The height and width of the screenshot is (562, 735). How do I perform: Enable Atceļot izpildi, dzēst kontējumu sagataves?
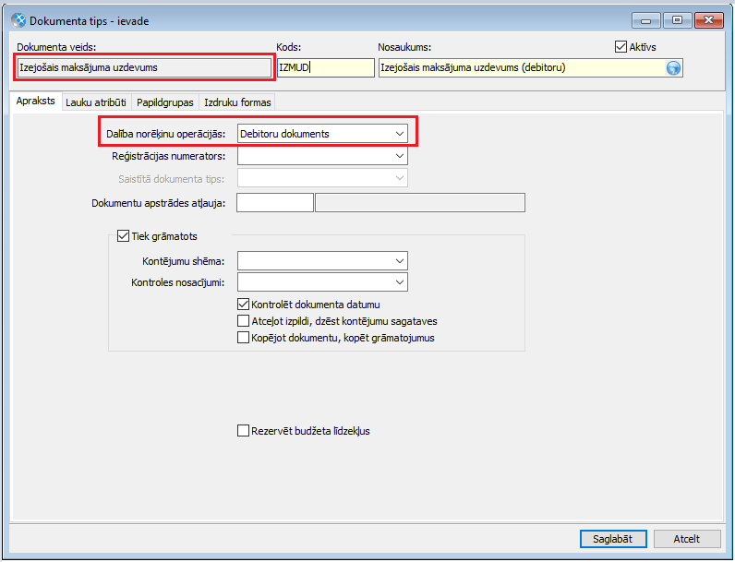pyautogui.click(x=243, y=321)
